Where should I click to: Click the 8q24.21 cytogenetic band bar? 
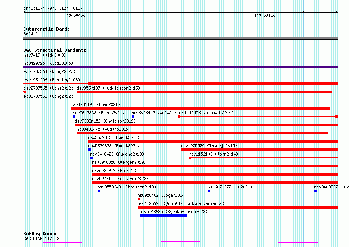[180, 38]
